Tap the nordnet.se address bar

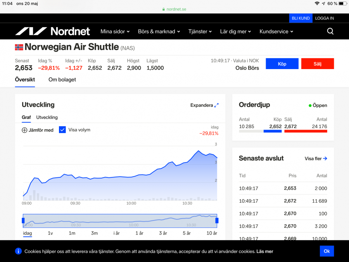[x=174, y=9]
